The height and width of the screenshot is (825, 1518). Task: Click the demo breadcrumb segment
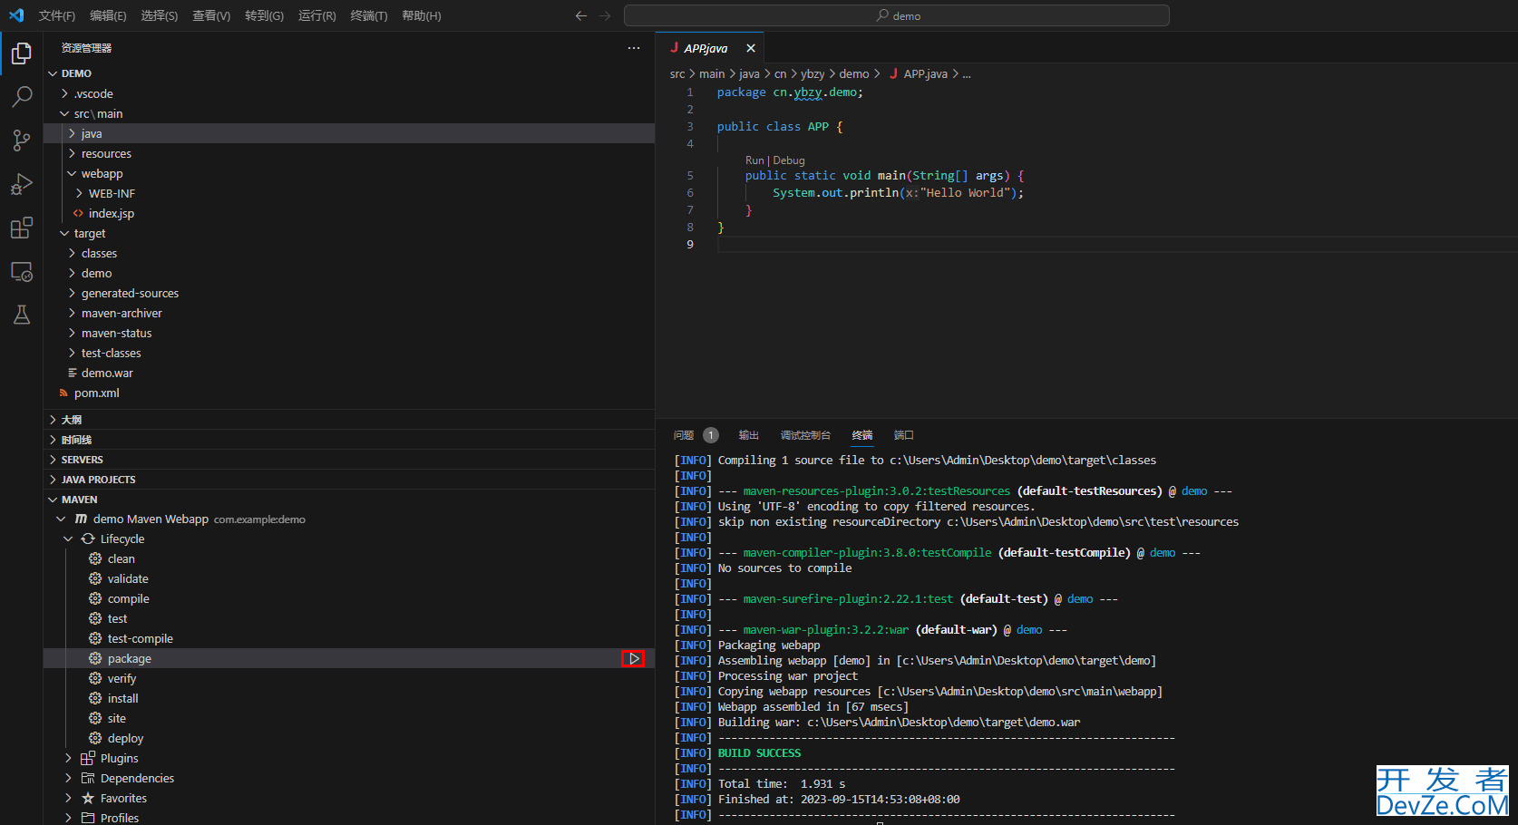[x=854, y=74]
